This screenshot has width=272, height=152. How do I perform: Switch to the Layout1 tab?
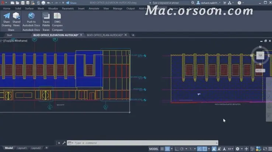(x=22, y=148)
